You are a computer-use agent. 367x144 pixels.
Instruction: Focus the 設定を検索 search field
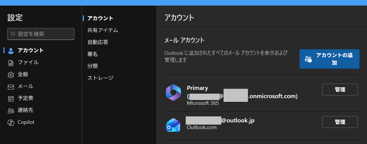pyautogui.click(x=41, y=34)
